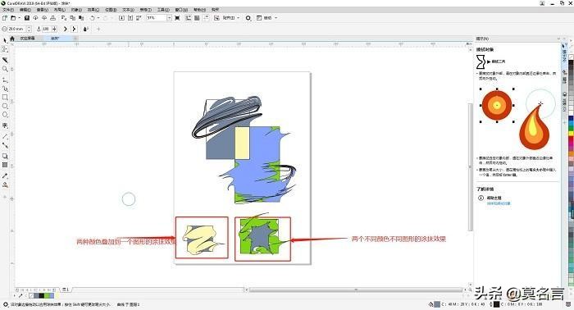574x310 pixels.
Task: Select the Rectangle tool
Action: [5, 98]
